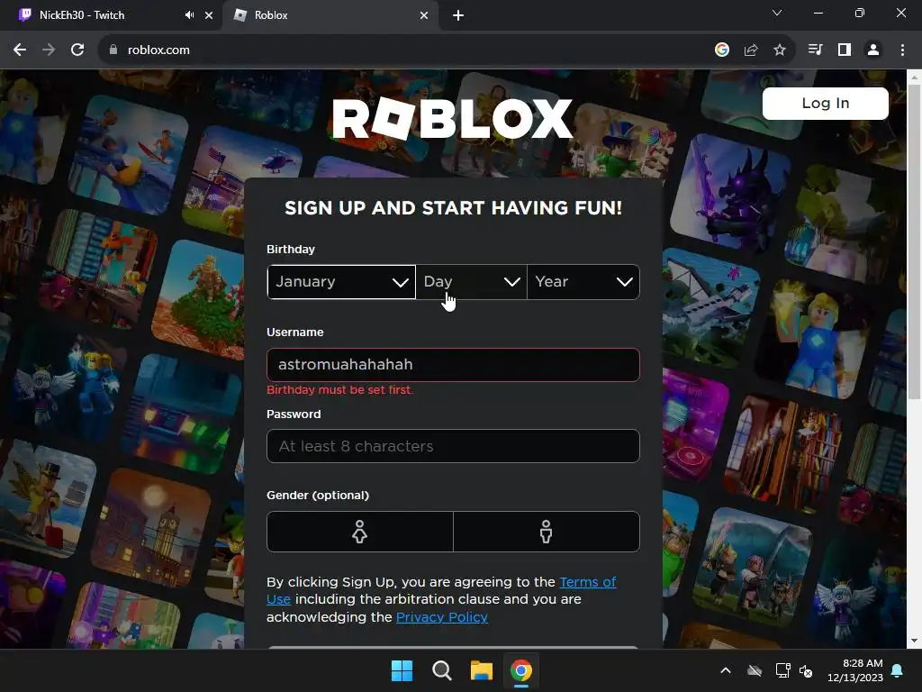The width and height of the screenshot is (922, 692).
Task: Select the Roblox tab
Action: point(330,15)
